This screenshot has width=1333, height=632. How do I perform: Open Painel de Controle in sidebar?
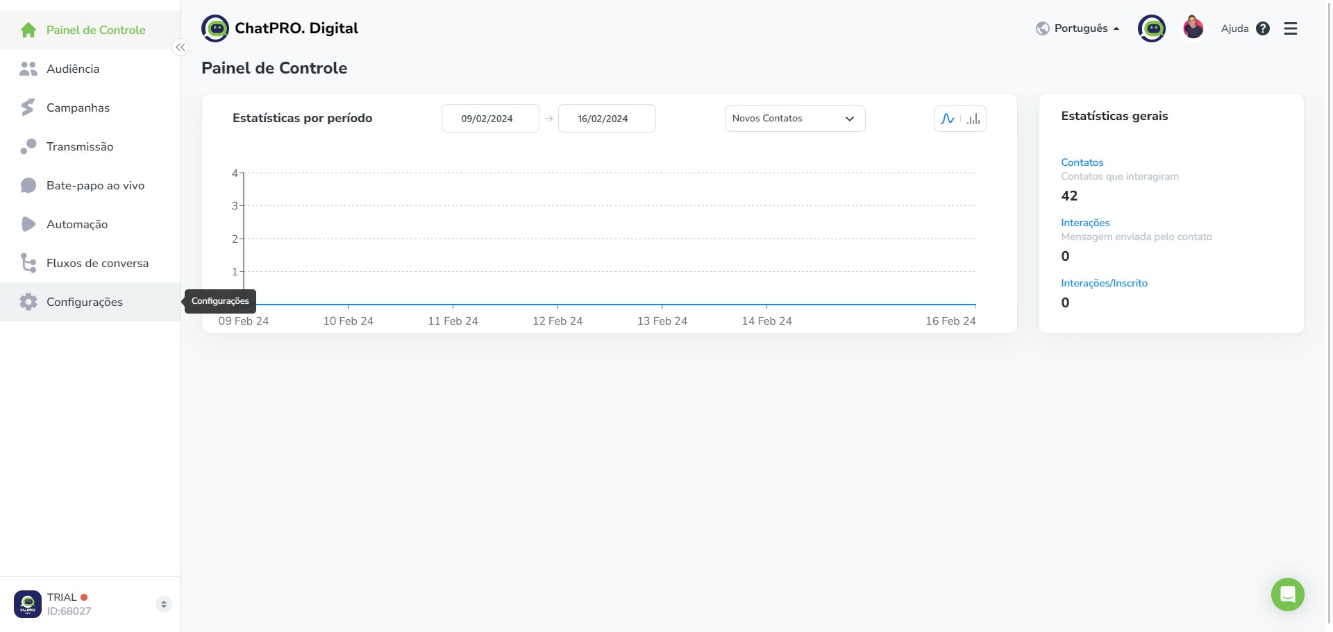click(90, 30)
